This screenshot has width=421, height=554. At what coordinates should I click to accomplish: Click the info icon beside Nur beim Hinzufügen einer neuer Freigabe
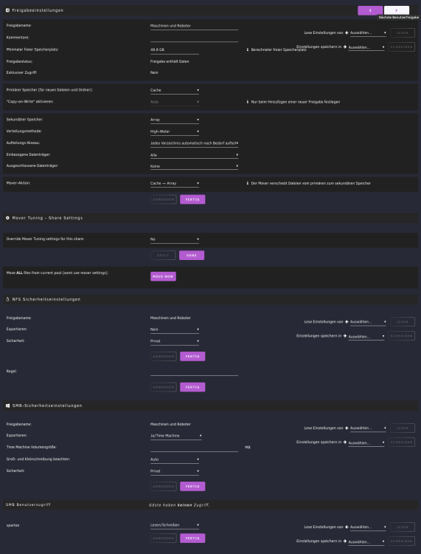pyautogui.click(x=248, y=102)
